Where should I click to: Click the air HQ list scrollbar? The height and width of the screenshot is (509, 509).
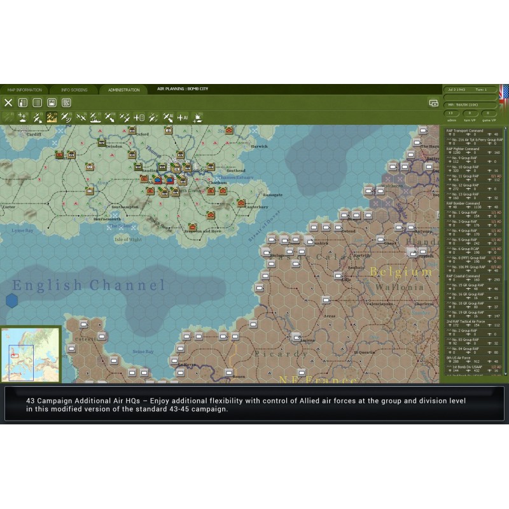click(x=505, y=254)
